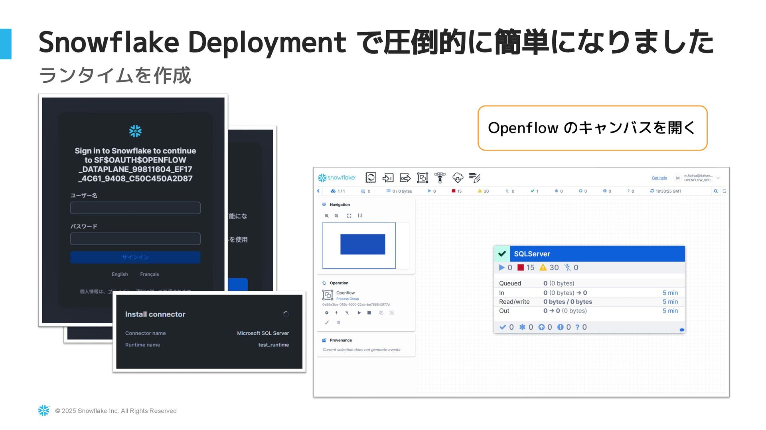Open the Operation panel configuration gear
Screen dimensions: 766x430
click(x=327, y=313)
